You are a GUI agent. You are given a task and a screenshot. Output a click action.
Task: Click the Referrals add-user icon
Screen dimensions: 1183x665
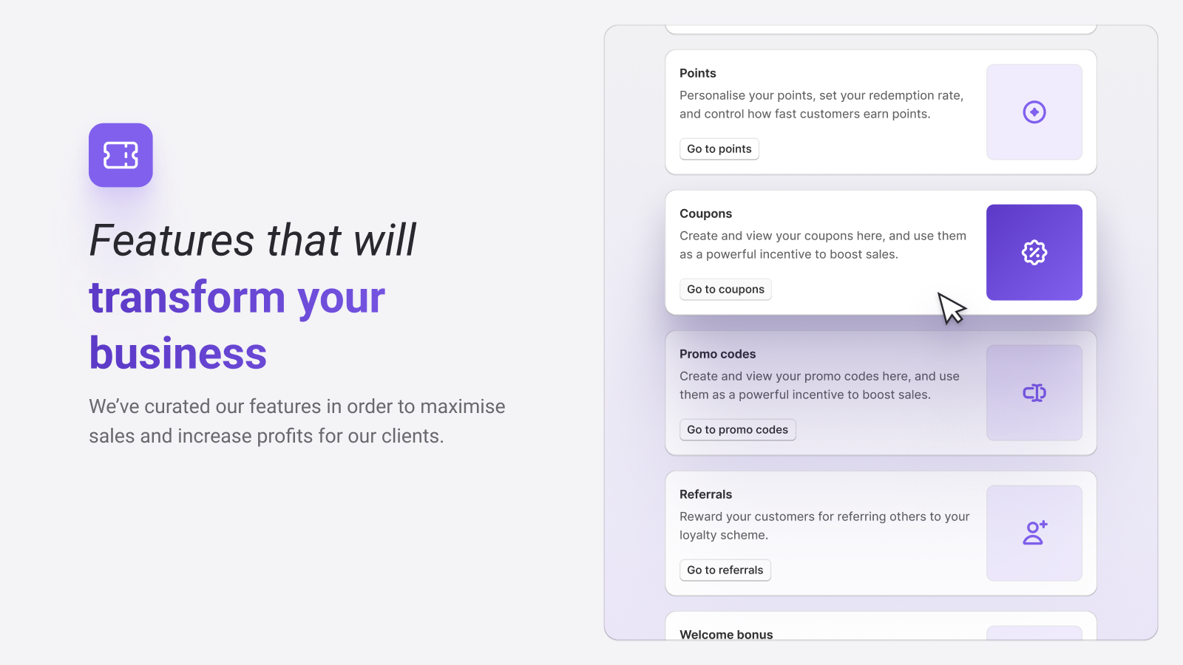1034,533
